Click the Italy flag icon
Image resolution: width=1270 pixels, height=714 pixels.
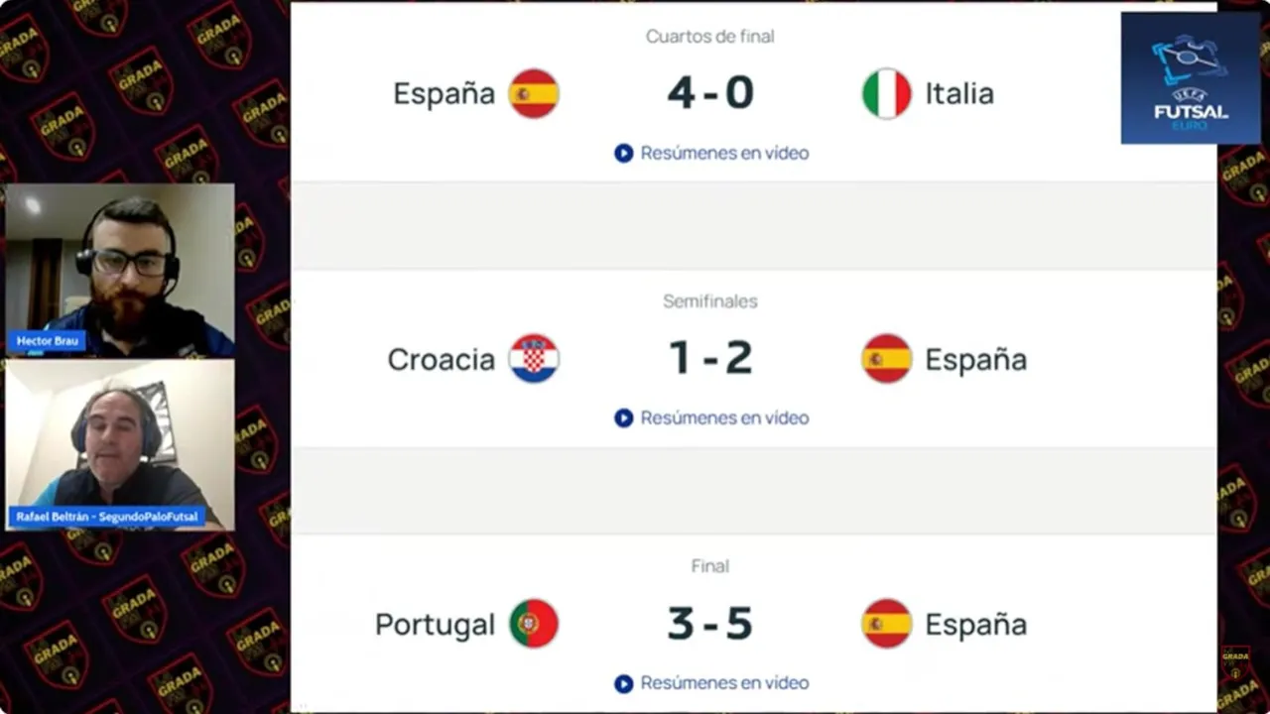tap(886, 93)
